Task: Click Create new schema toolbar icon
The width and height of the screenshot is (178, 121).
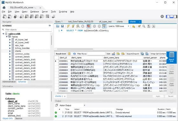Action: pyautogui.click(x=22, y=17)
